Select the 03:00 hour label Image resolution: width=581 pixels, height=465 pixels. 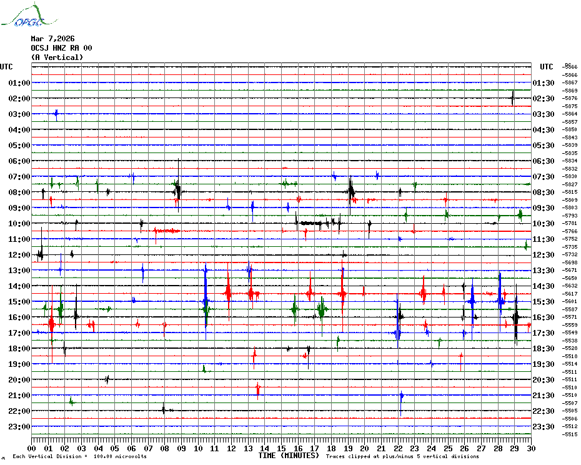(x=19, y=114)
